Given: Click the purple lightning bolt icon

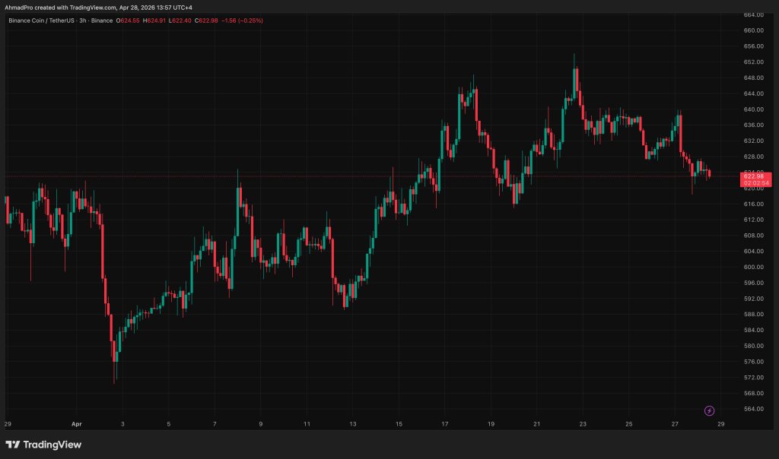Looking at the screenshot, I should pos(709,410).
